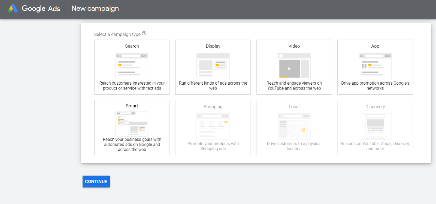436x204 pixels.
Task: Click 'Promote your products with Shopping ads' text
Action: click(213, 146)
